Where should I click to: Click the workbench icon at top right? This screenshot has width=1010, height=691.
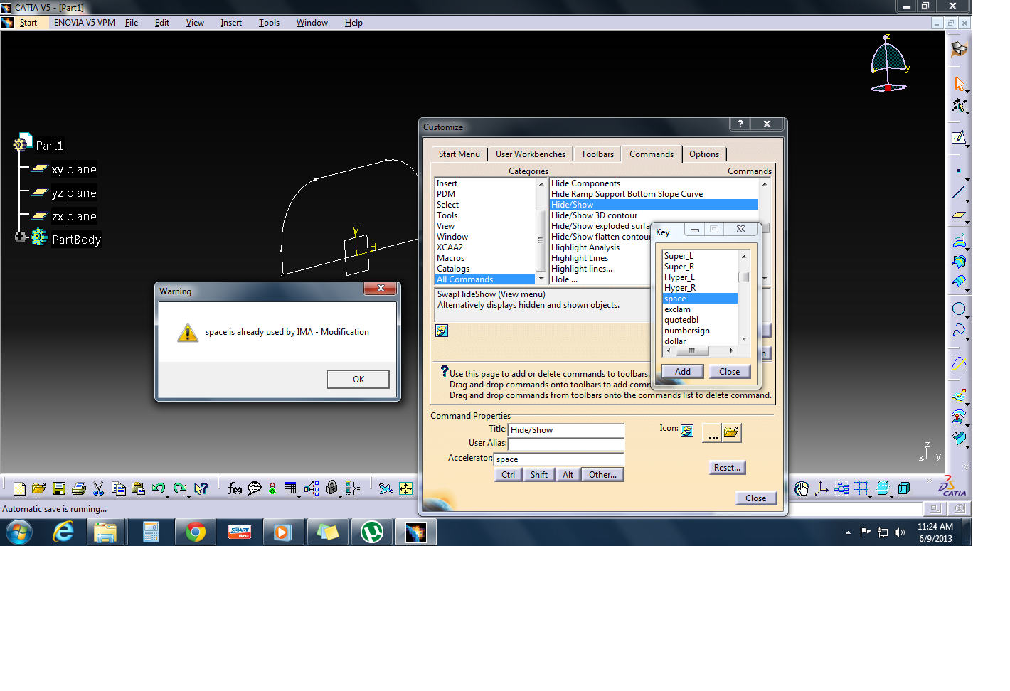pos(960,49)
